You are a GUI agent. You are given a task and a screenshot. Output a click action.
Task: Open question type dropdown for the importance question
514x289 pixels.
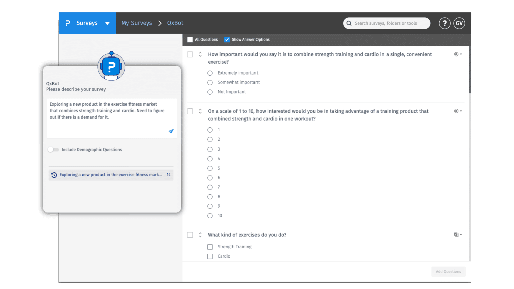(458, 54)
